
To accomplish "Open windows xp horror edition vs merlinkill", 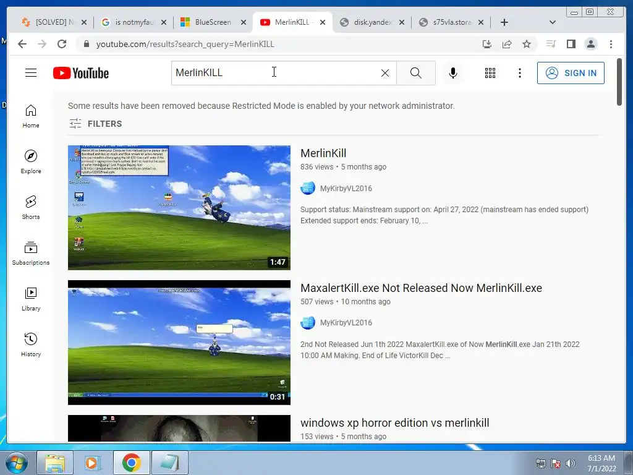I will click(x=395, y=423).
